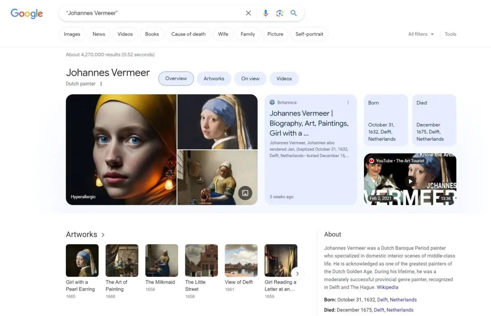Switch to the Artworks tab

(214, 78)
